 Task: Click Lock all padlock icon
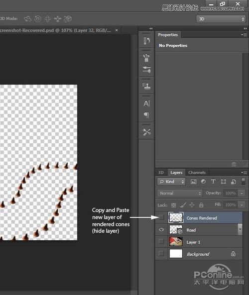click(x=201, y=204)
